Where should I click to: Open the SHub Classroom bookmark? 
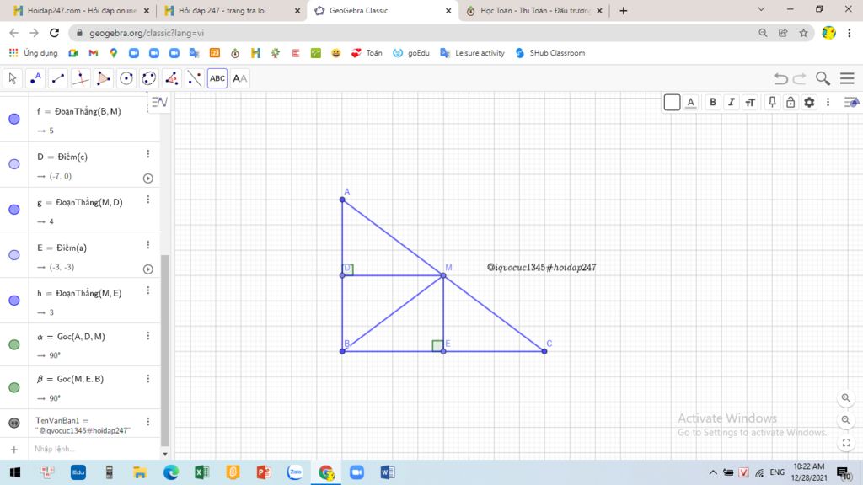click(549, 53)
